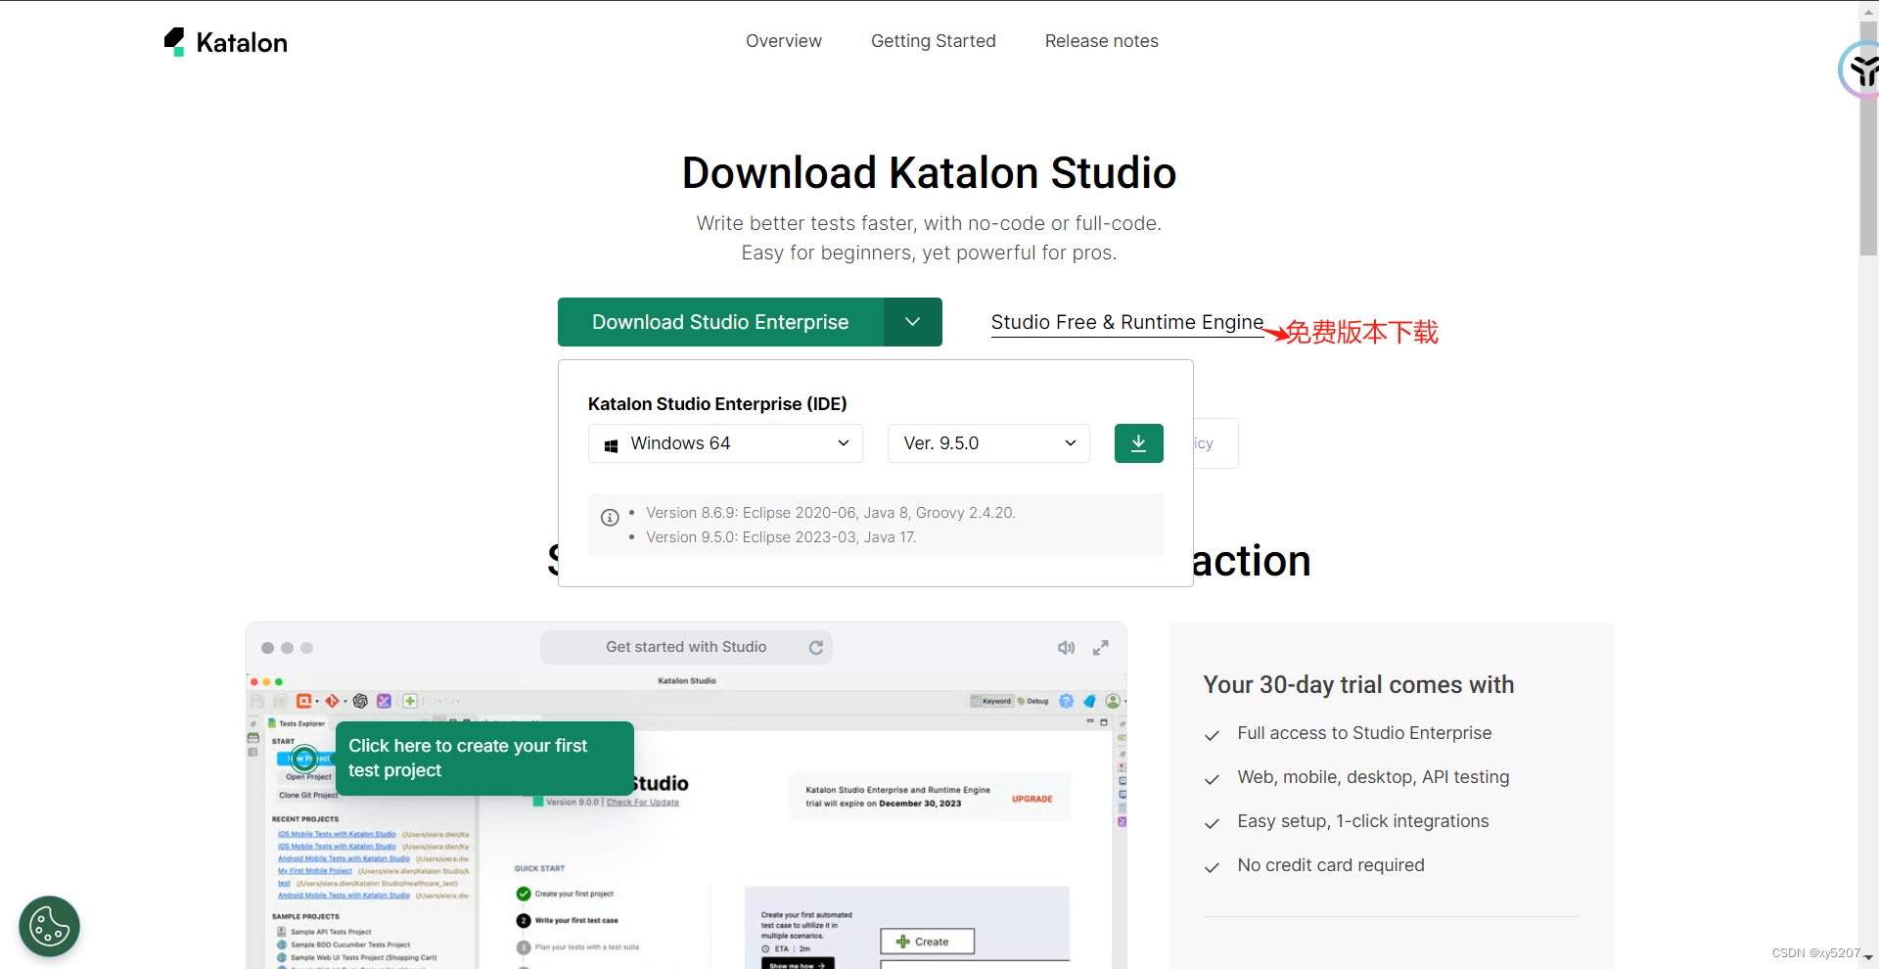This screenshot has height=969, width=1879.
Task: Expand the Download Studio Enterprise dropdown
Action: (911, 322)
